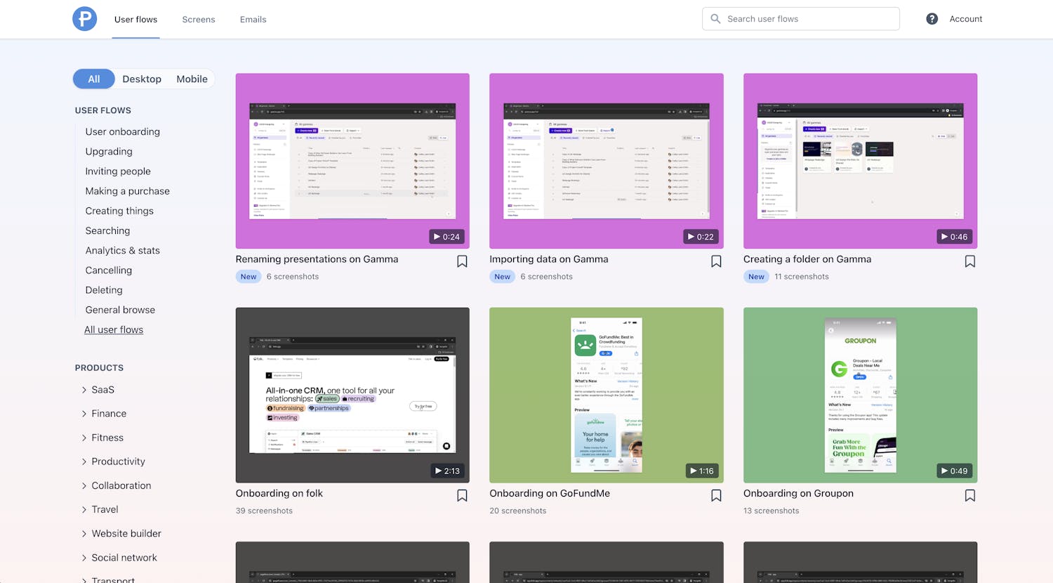The image size is (1053, 583).
Task: Open the All user flows link
Action: pyautogui.click(x=114, y=329)
